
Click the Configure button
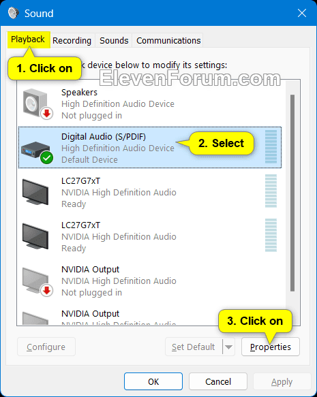pyautogui.click(x=46, y=347)
